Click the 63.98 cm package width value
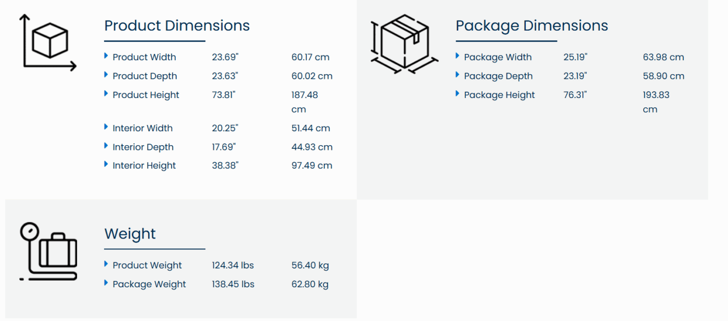Screen dimensions: 728x321 coord(663,57)
